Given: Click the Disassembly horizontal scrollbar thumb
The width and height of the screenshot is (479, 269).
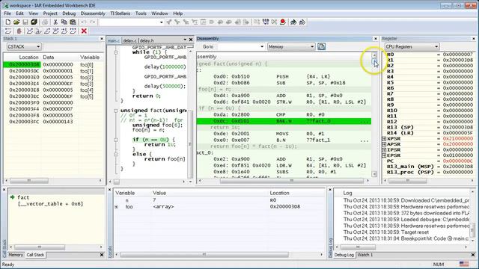Looking at the screenshot, I should click(292, 181).
